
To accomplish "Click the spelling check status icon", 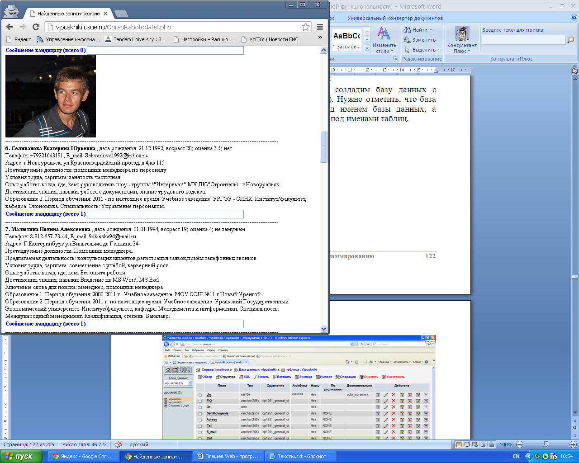I will [118, 444].
